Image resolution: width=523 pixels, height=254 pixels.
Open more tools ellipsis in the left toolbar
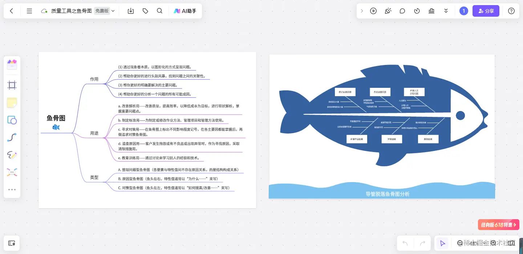[12, 189]
